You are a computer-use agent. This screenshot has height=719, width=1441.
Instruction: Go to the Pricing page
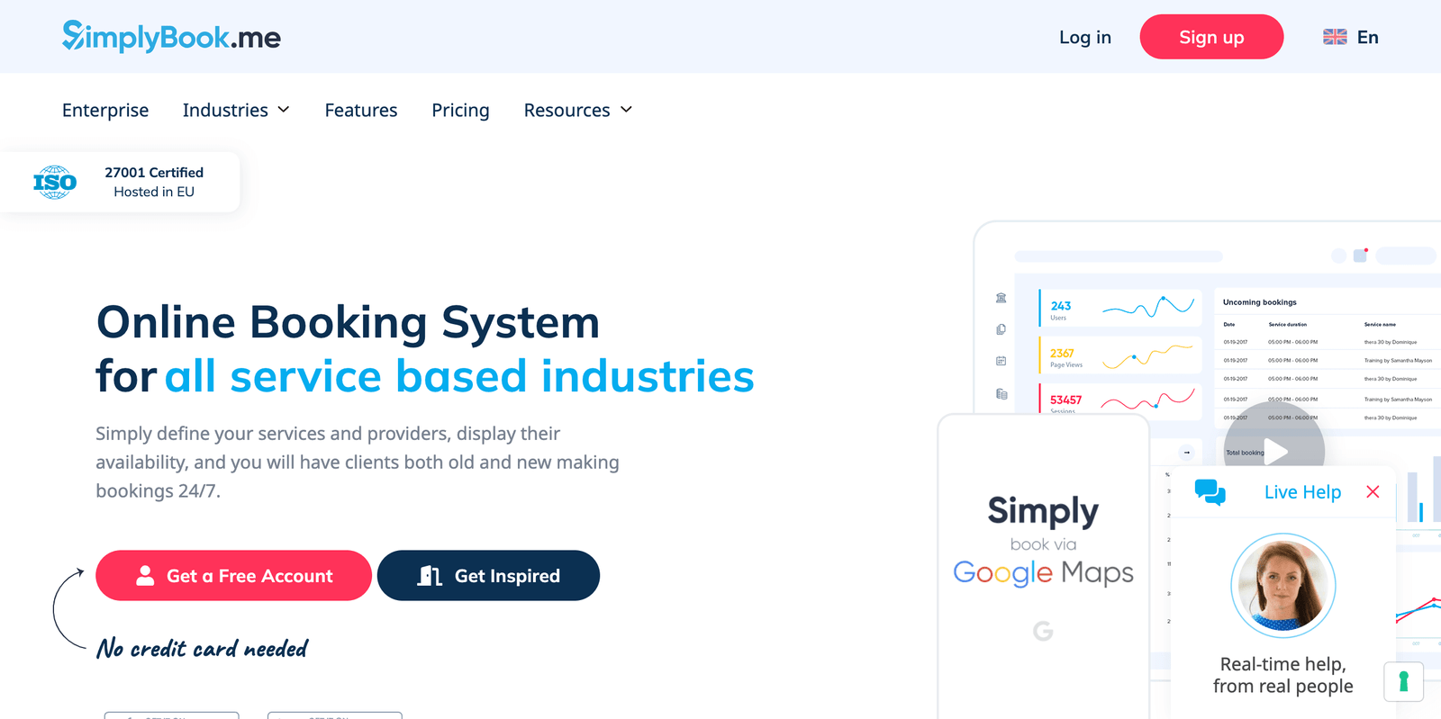pos(460,110)
